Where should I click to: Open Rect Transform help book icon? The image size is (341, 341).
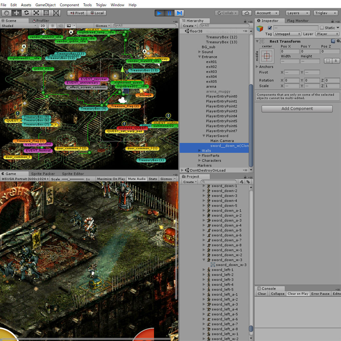(x=333, y=41)
